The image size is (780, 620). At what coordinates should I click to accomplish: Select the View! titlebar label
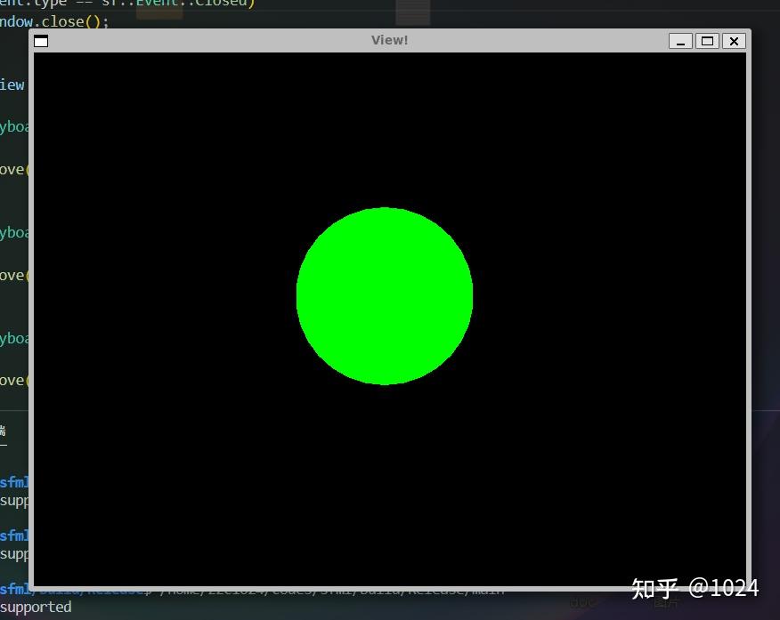[389, 39]
